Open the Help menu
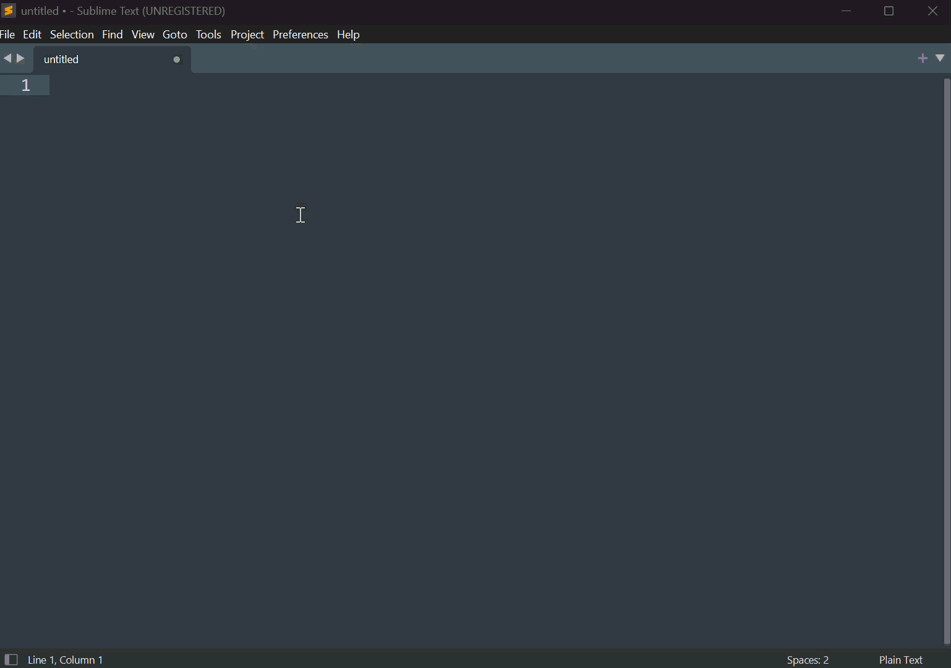951x668 pixels. [349, 35]
